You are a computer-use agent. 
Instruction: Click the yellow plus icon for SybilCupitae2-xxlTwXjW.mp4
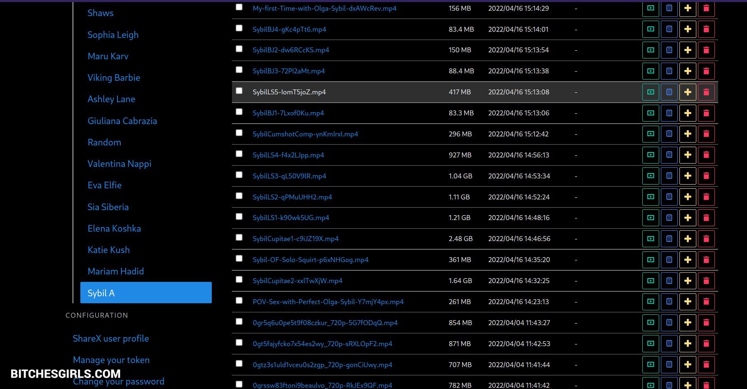[x=688, y=281]
